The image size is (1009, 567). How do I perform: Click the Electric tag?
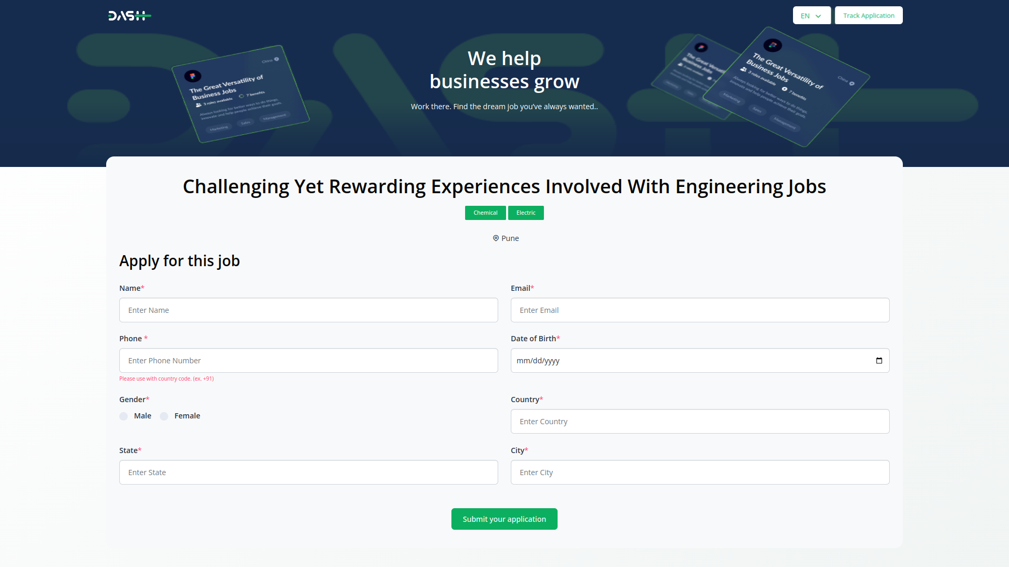click(526, 213)
